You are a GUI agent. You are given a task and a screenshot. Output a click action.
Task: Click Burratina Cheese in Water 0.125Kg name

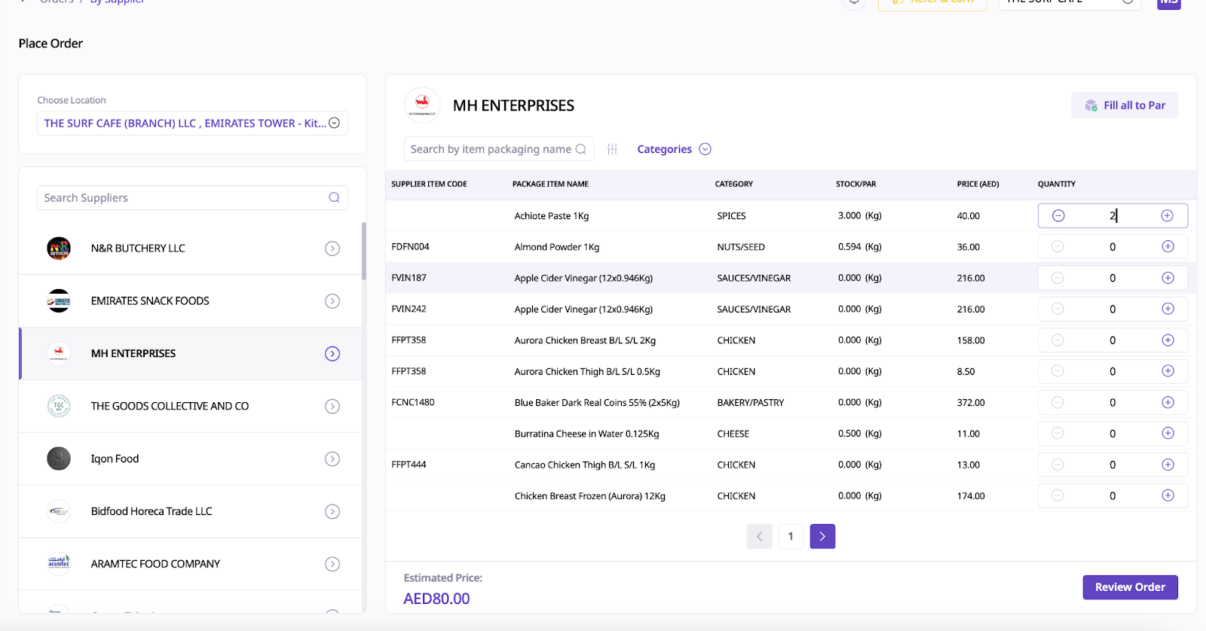pos(586,434)
